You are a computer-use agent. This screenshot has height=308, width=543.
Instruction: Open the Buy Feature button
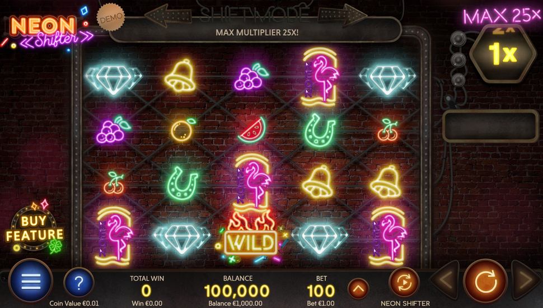[35, 227]
